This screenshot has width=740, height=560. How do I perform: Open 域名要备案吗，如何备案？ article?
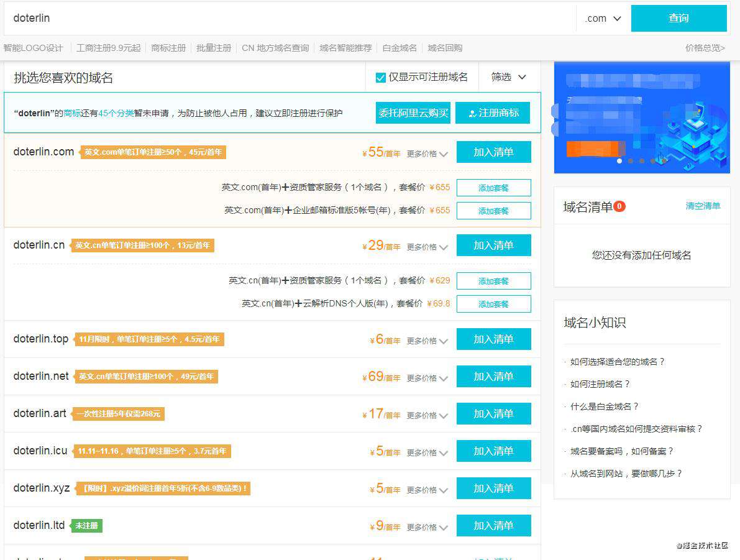(622, 451)
